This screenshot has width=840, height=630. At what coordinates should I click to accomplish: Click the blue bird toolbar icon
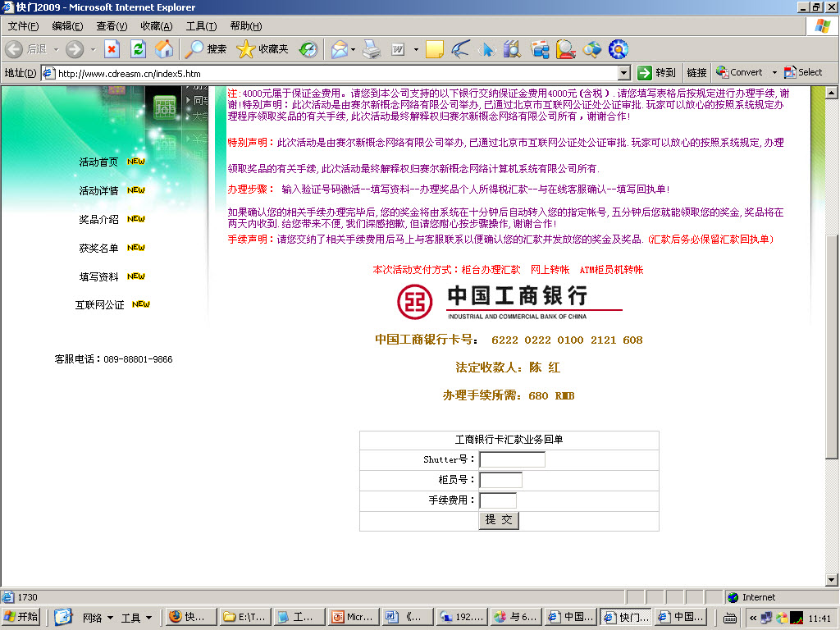coord(460,49)
